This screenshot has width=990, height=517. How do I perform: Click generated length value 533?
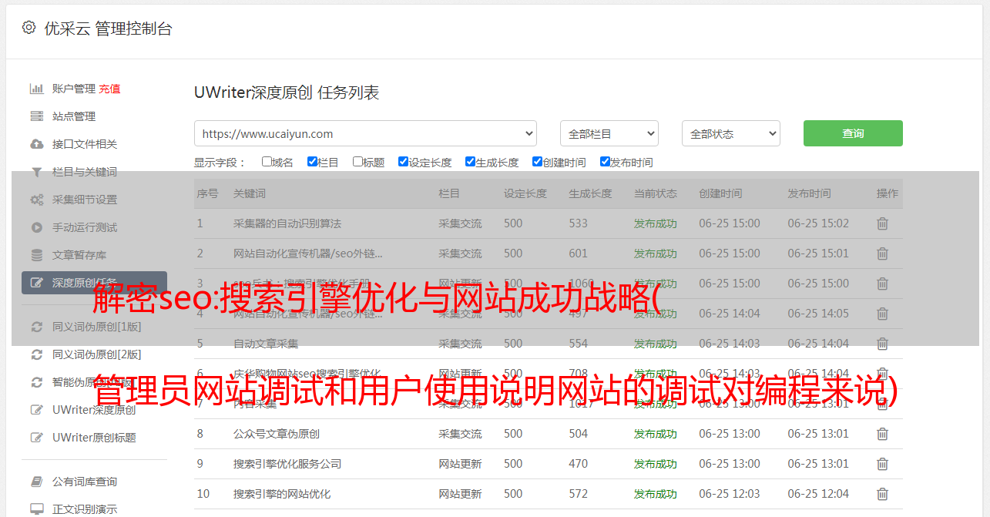(578, 223)
